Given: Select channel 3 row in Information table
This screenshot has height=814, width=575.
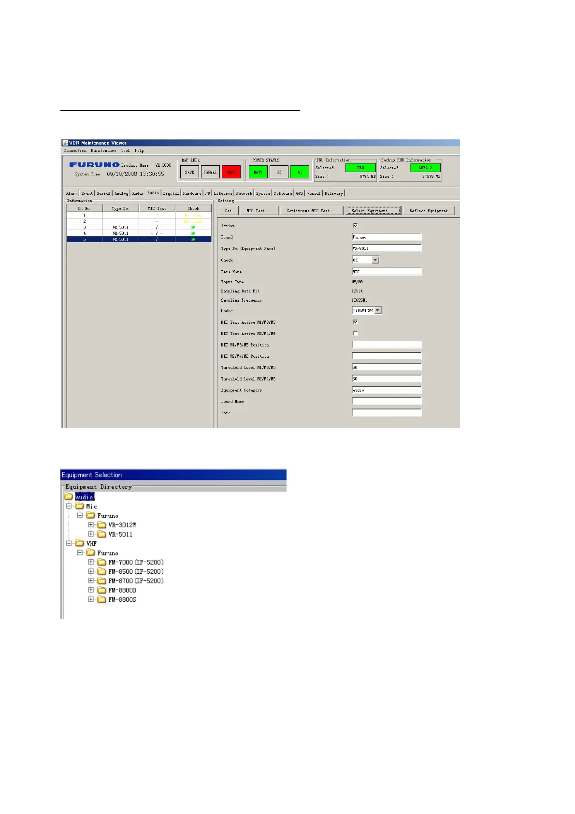Looking at the screenshot, I should 139,227.
